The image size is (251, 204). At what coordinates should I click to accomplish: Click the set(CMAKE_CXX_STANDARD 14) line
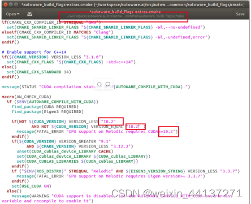[x=39, y=72]
